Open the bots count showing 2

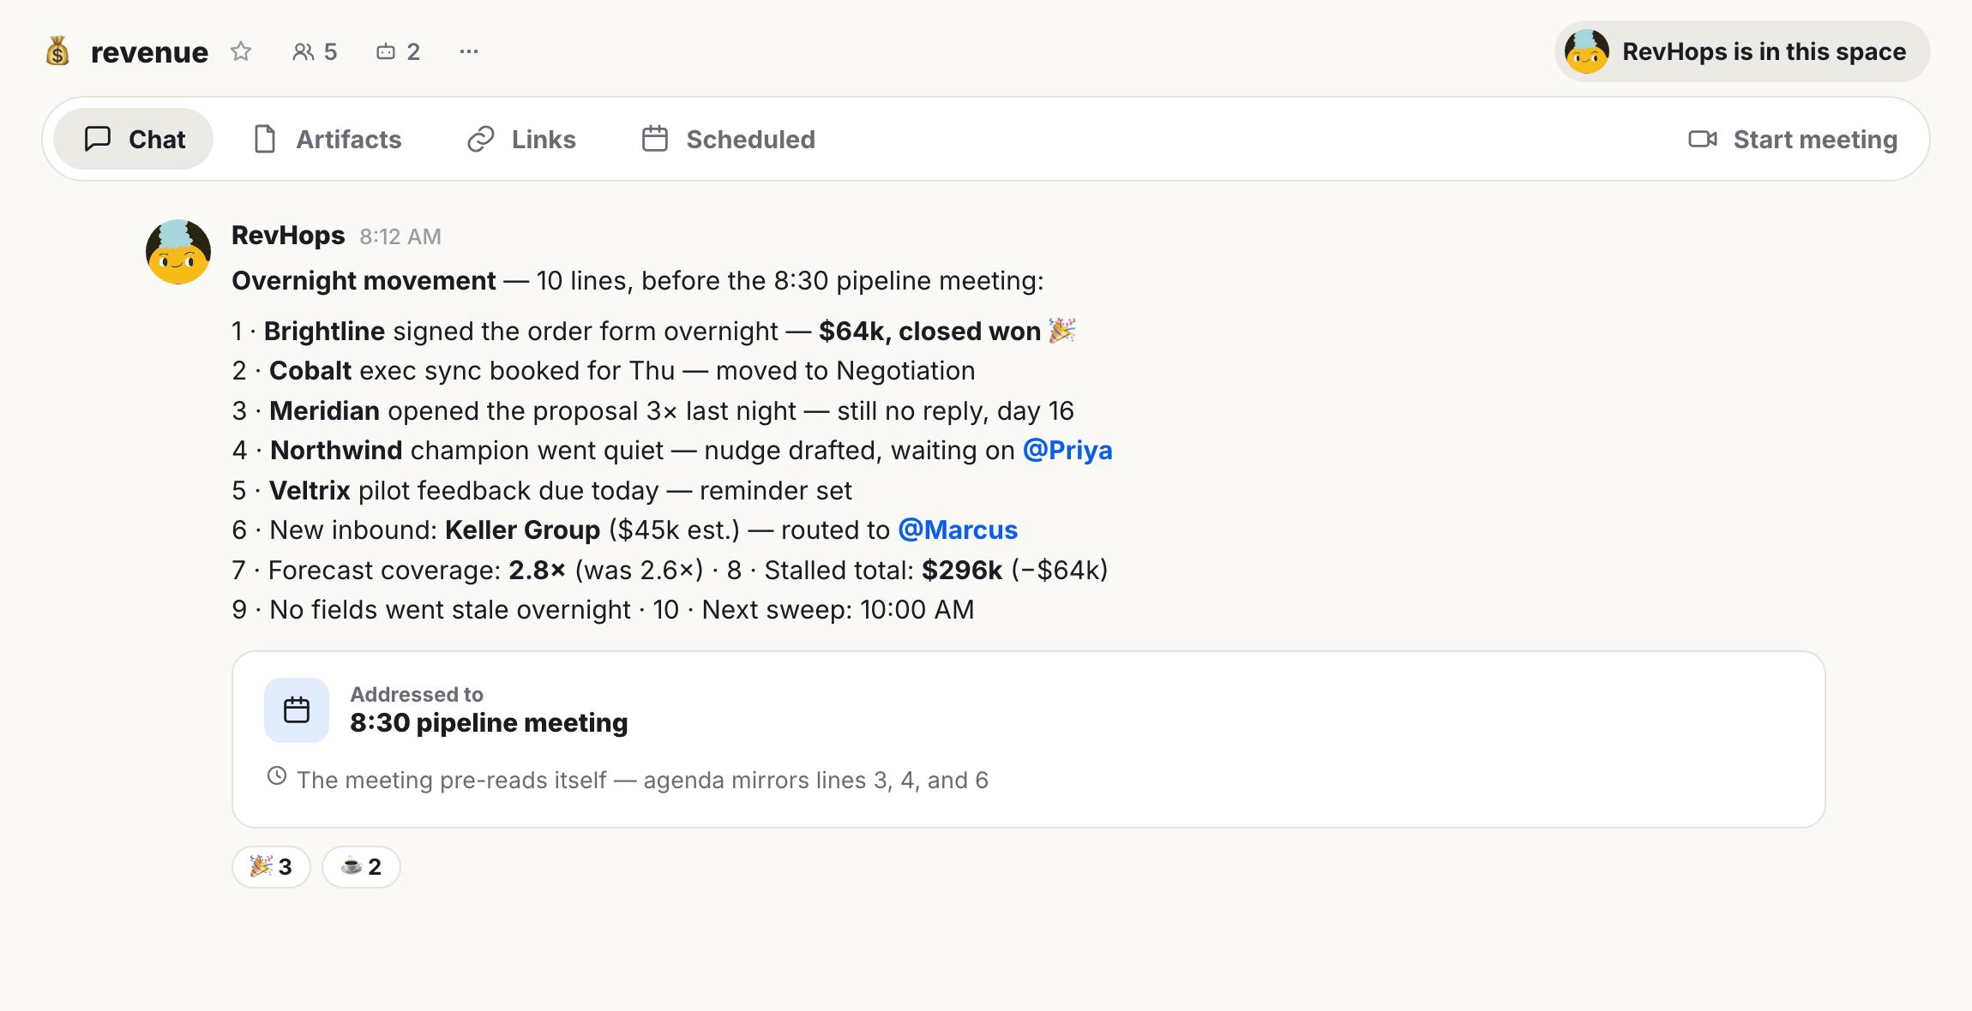398,51
